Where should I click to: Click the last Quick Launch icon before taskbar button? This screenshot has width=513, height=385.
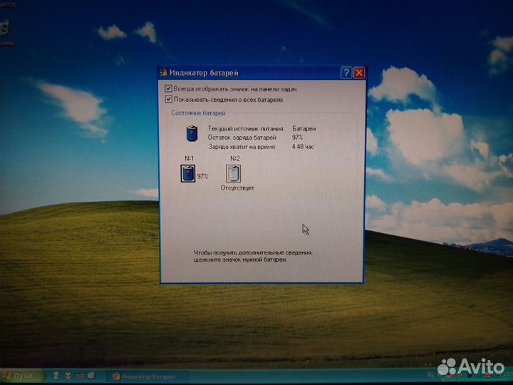[92, 375]
